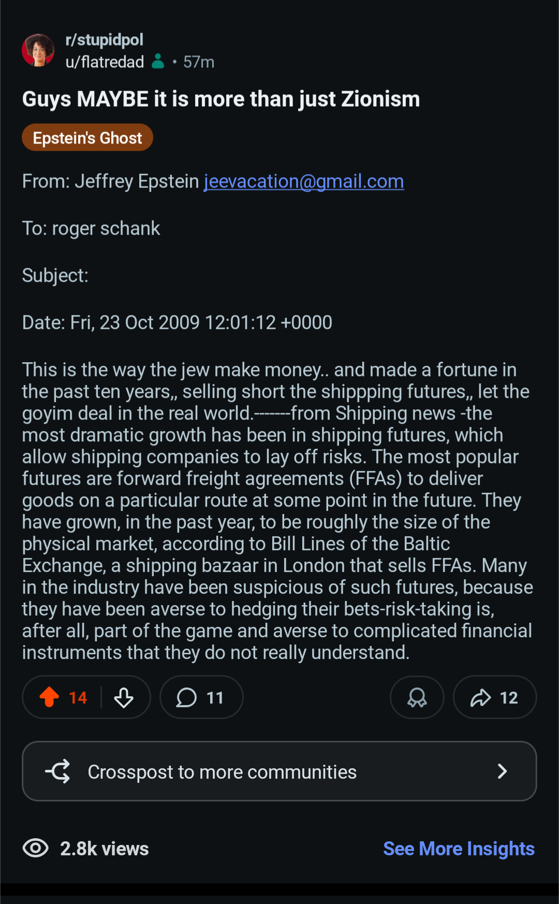Open the jeevacation@gmail.com email link
Viewport: 559px width, 904px height.
tap(304, 181)
